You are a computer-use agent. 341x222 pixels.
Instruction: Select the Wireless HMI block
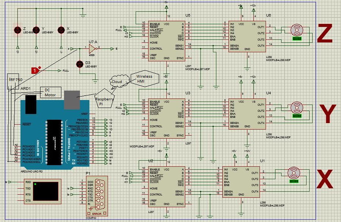point(145,78)
